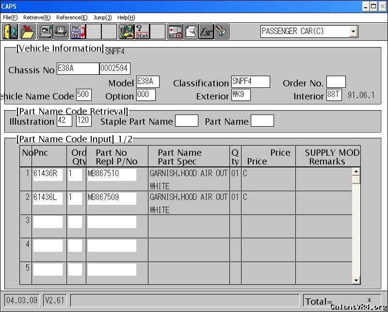
Task: Click the PNC toolbar icon
Action: tap(78, 32)
